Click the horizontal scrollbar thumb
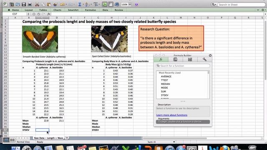The image size is (267, 150). pos(175,138)
